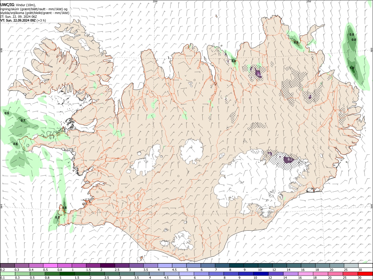Screen dimensions: 373x280
Task: Click the 0.7 rainfall value label
Action: 23,120
